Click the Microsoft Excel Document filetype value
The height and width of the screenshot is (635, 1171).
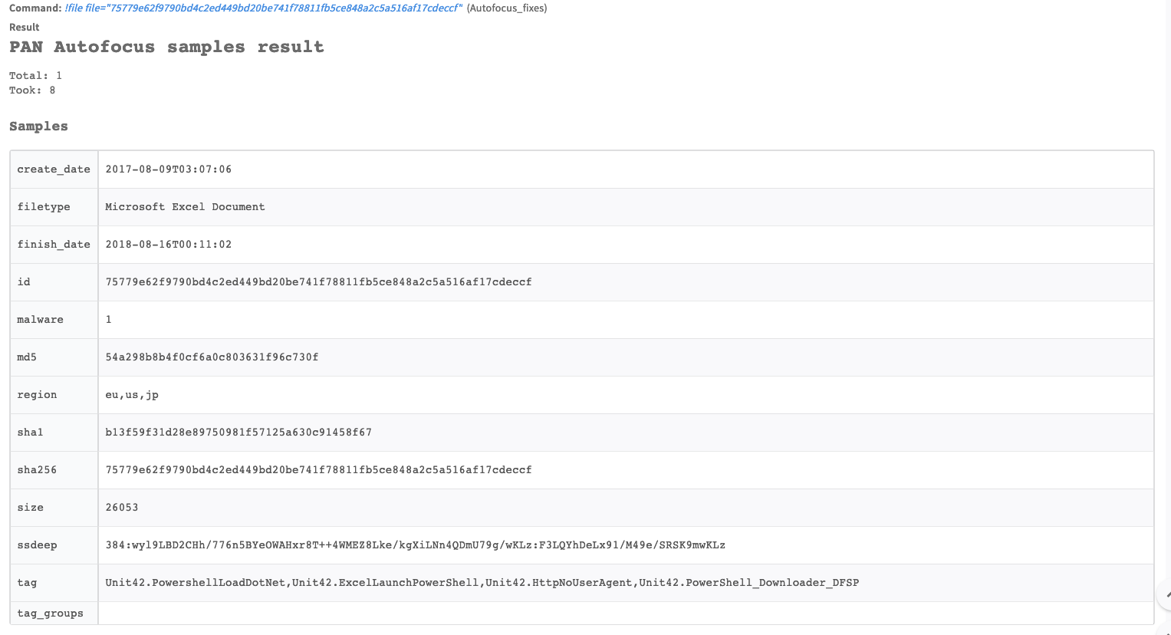185,207
